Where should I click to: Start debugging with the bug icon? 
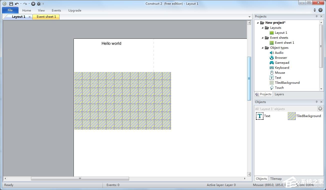click(39, 4)
